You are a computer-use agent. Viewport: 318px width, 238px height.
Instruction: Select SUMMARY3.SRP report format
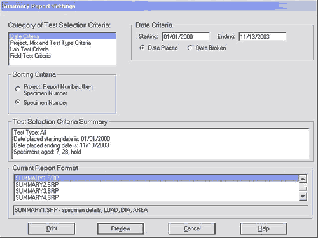(156, 191)
